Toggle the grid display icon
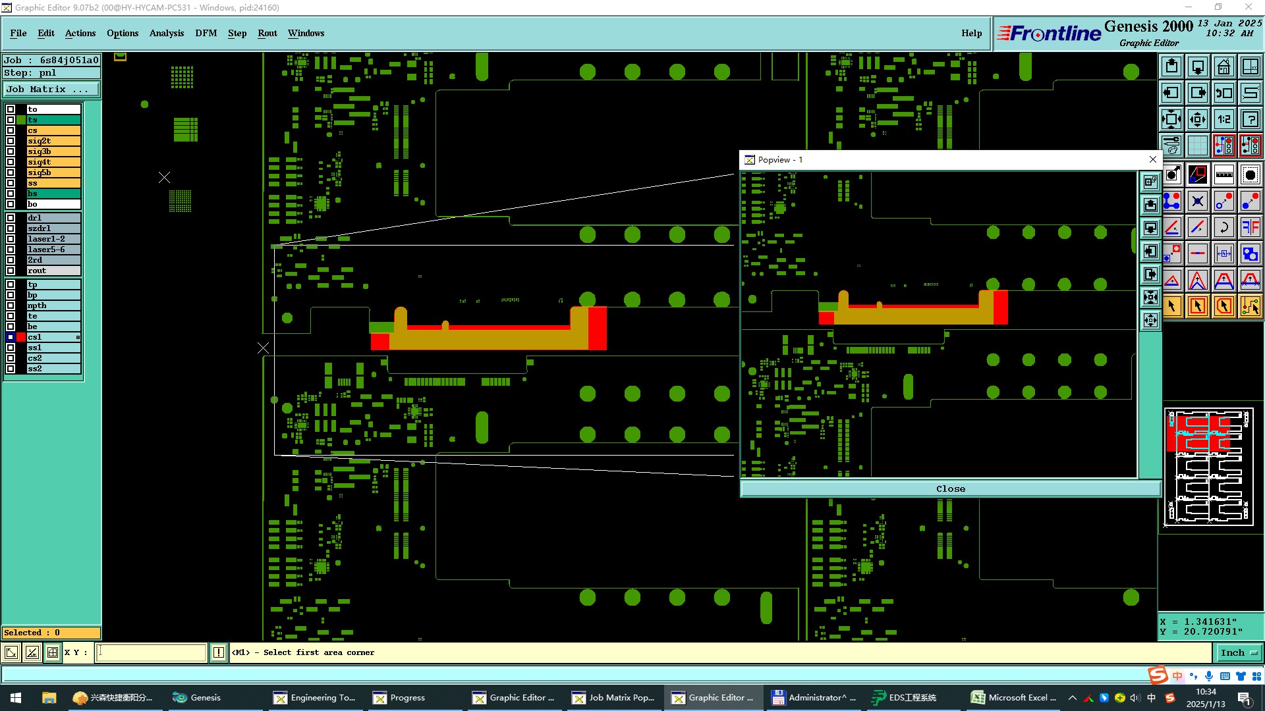This screenshot has width=1265, height=711. [1197, 145]
